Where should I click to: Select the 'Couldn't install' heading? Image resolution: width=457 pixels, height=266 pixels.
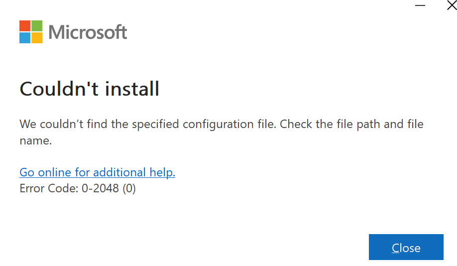pos(90,89)
